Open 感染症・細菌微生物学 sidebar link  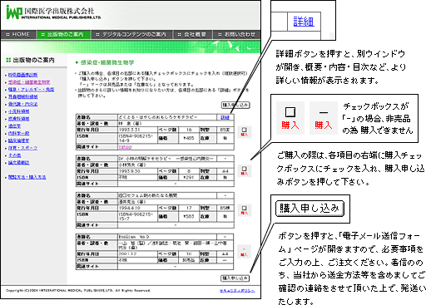coord(29,82)
